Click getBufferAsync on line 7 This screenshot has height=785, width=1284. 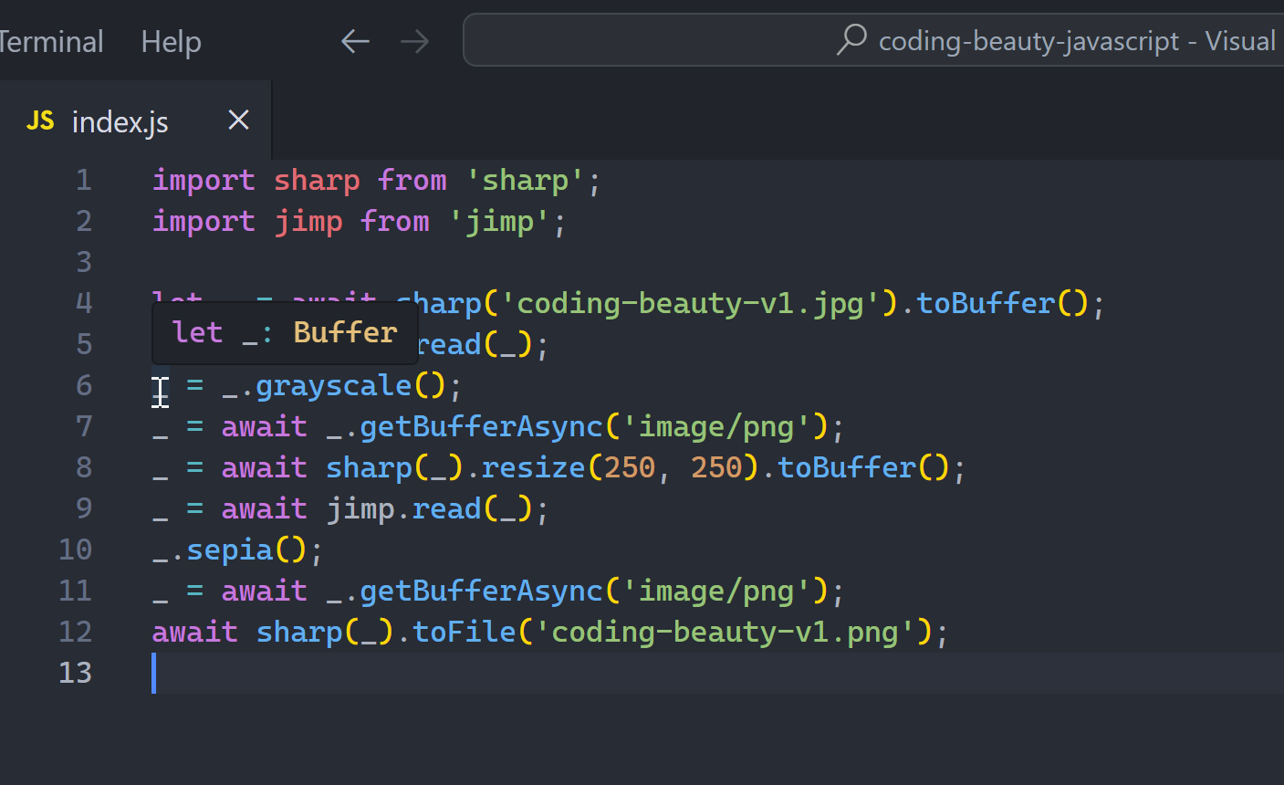(x=481, y=427)
